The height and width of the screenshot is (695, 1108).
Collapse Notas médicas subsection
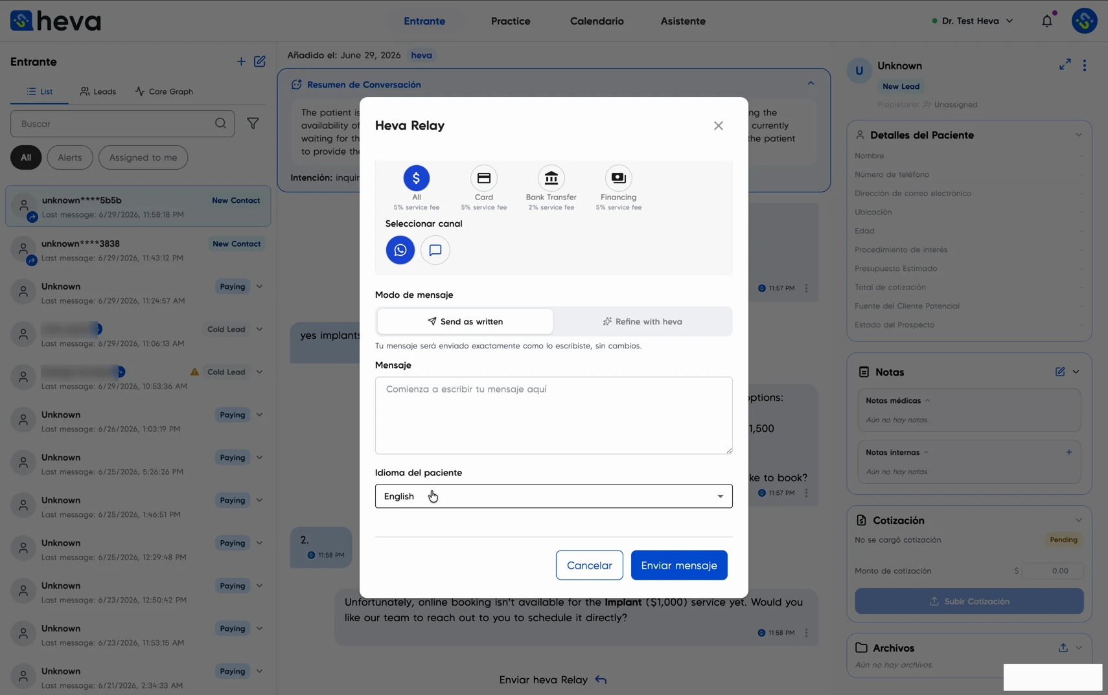[927, 400]
